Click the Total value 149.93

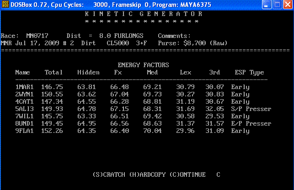click(x=52, y=109)
